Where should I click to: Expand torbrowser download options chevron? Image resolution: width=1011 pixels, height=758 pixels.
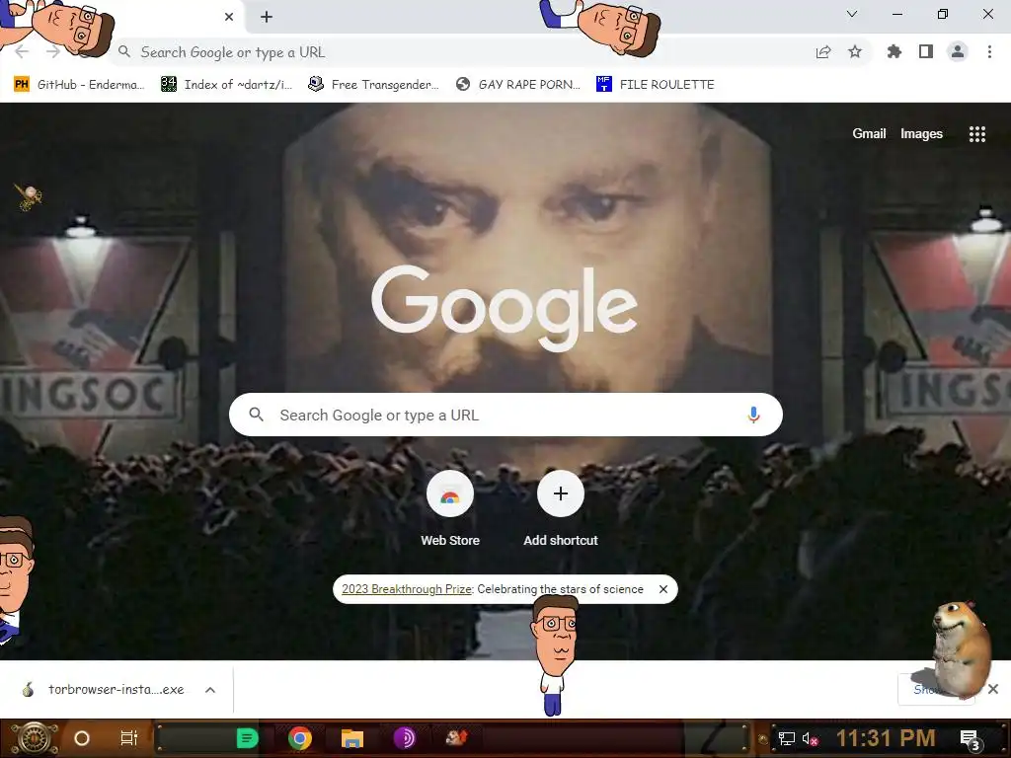[210, 690]
